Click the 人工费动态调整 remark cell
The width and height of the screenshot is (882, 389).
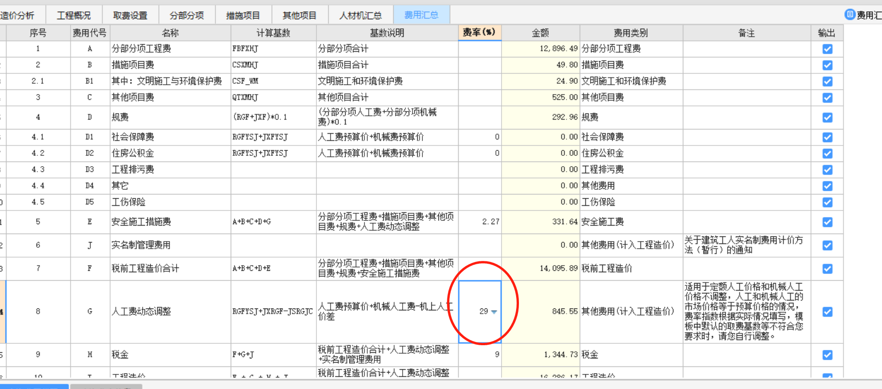747,312
